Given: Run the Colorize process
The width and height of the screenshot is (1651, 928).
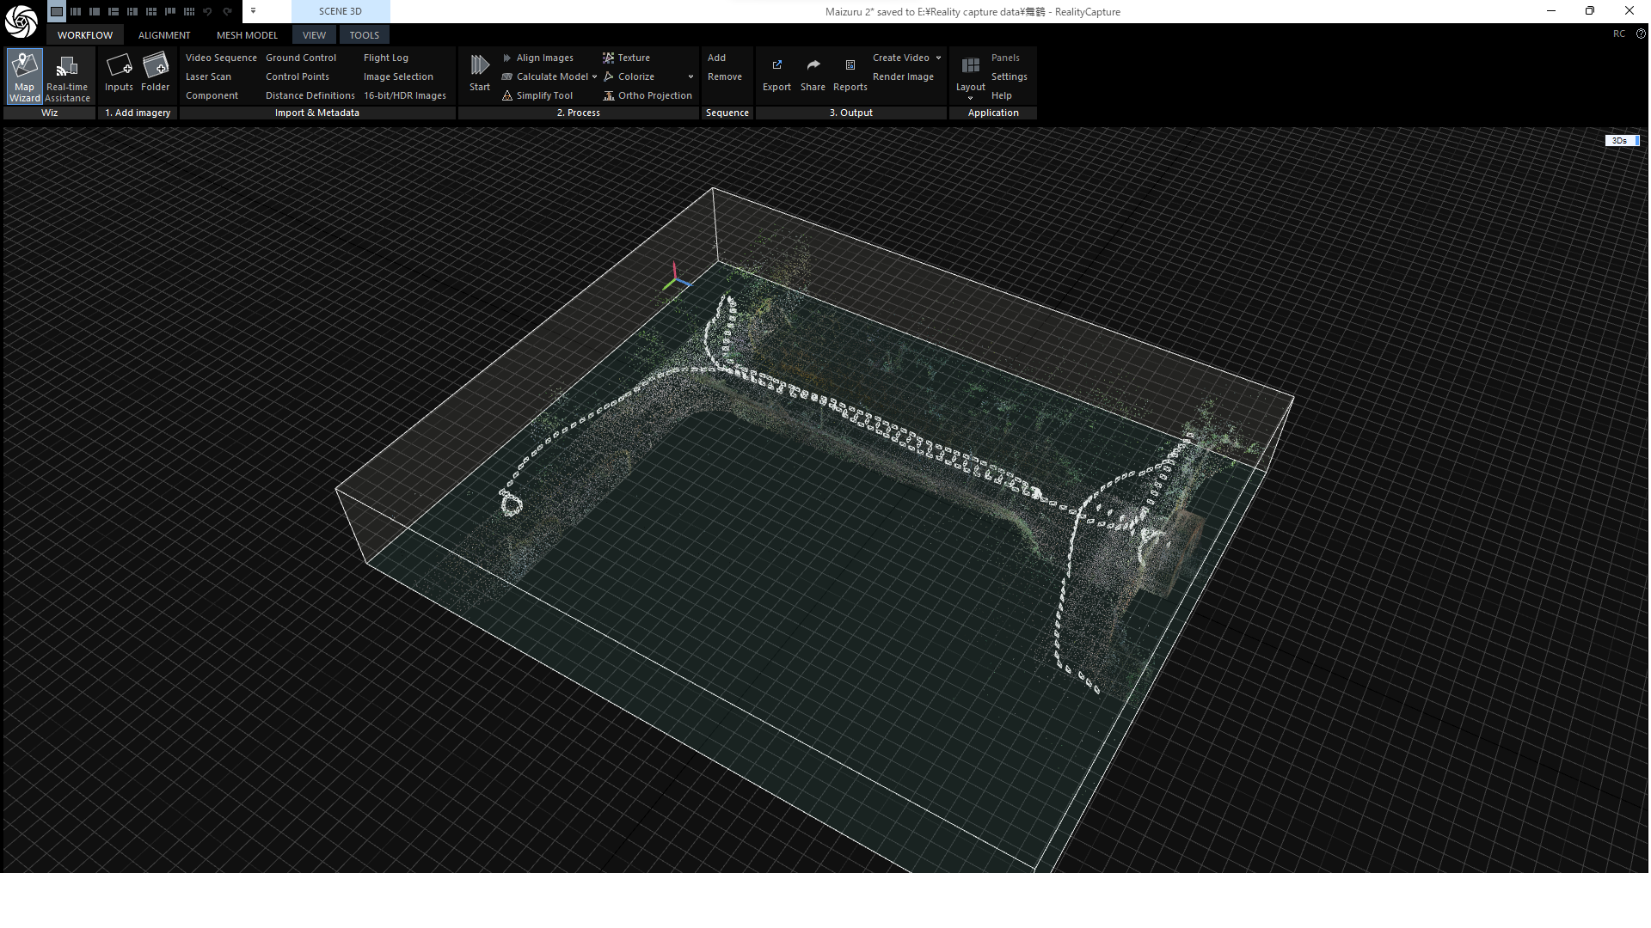Looking at the screenshot, I should click(x=629, y=76).
